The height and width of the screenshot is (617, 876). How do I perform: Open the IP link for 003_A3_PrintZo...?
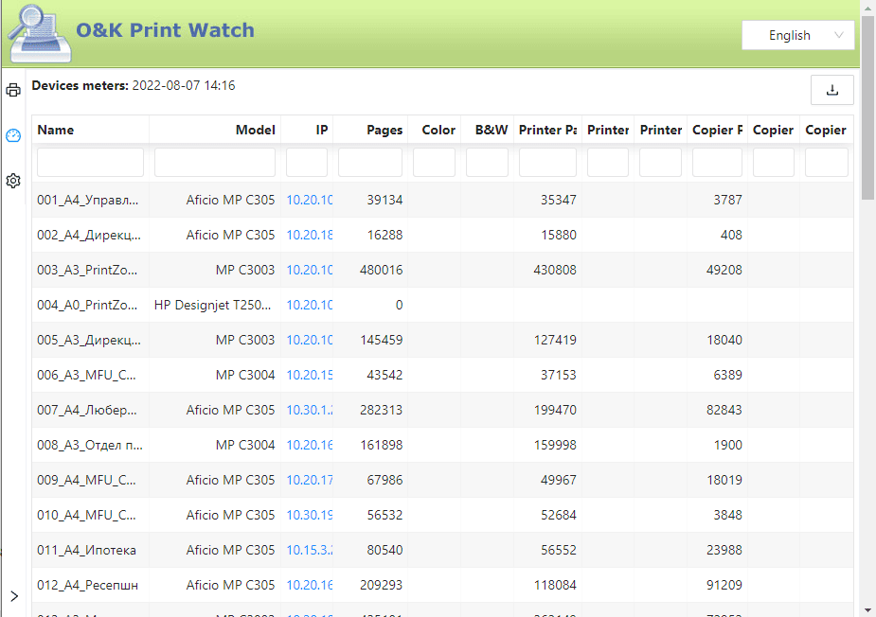tap(310, 271)
